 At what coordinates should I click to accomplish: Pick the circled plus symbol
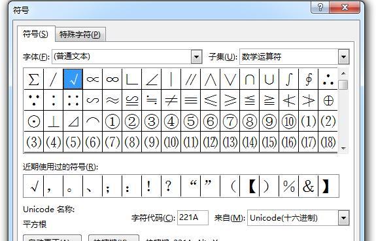328,100
